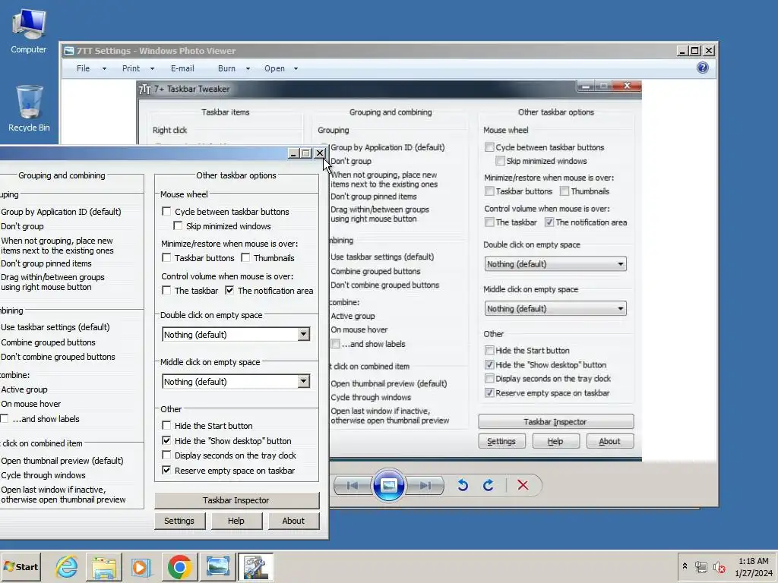778x583 pixels.
Task: Expand the Print menu arrow in Photo Viewer
Action: pos(152,69)
